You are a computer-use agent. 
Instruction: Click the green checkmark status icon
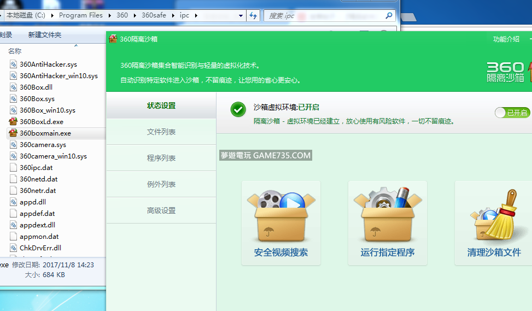point(238,109)
